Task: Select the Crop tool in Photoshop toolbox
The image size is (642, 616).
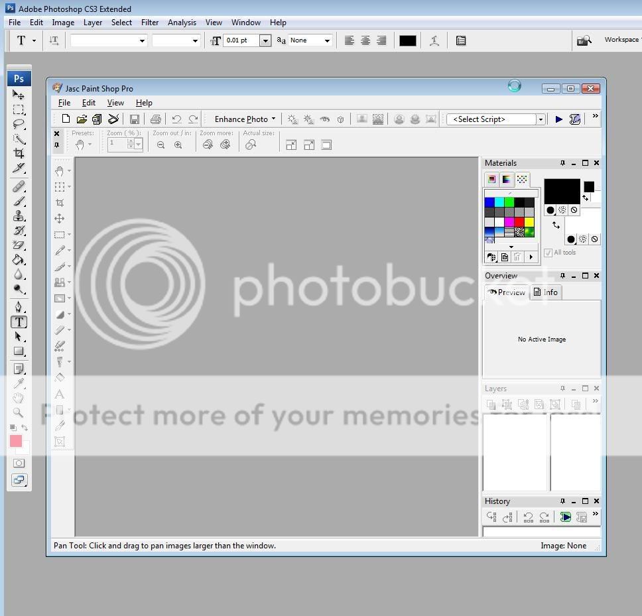Action: (19, 153)
